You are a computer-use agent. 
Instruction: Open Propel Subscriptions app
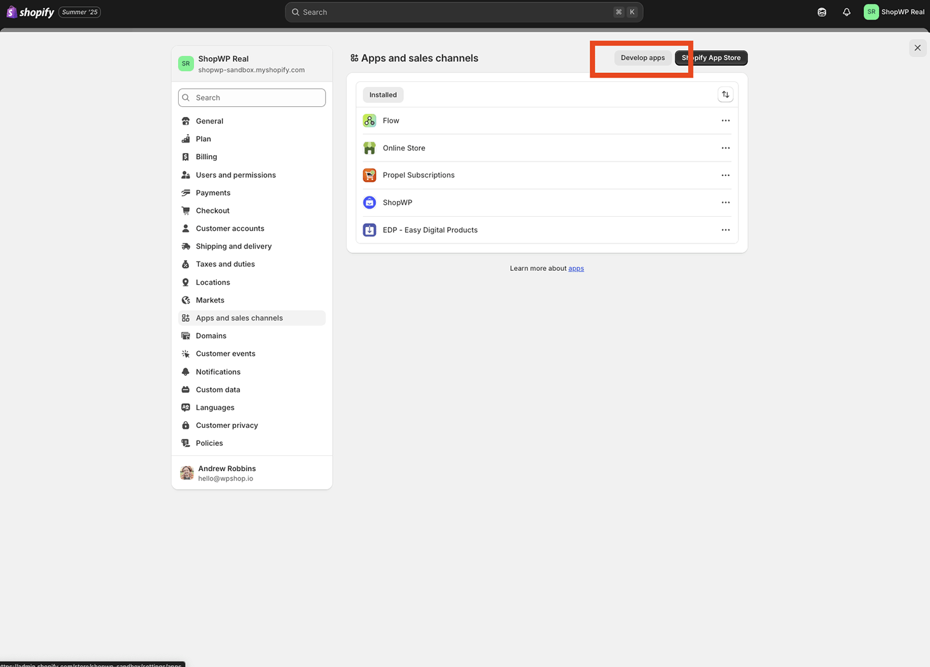point(547,175)
